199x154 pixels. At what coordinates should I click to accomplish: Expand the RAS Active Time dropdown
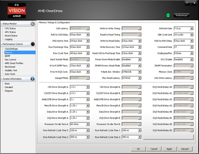[x=88, y=41]
